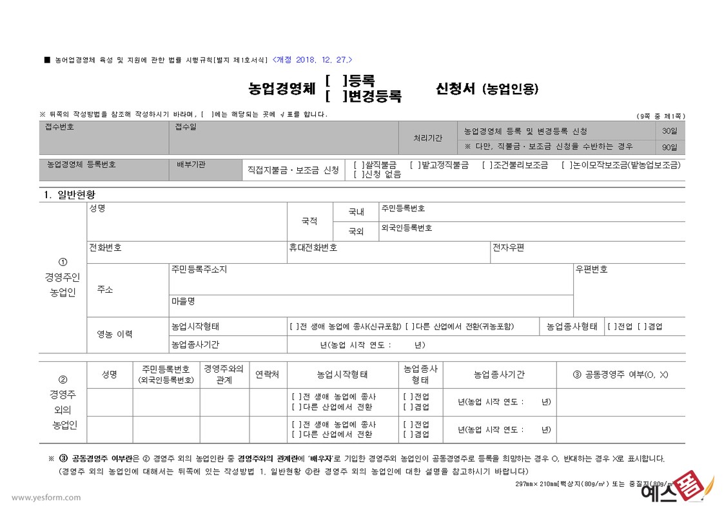Click the 국적 label
The image size is (724, 512).
pos(309,221)
